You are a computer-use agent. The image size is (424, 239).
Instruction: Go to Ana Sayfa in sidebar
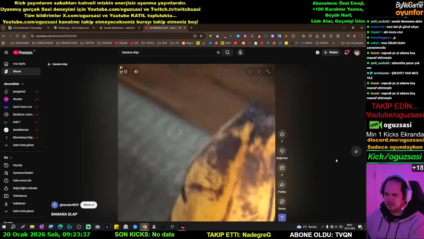coord(21,64)
